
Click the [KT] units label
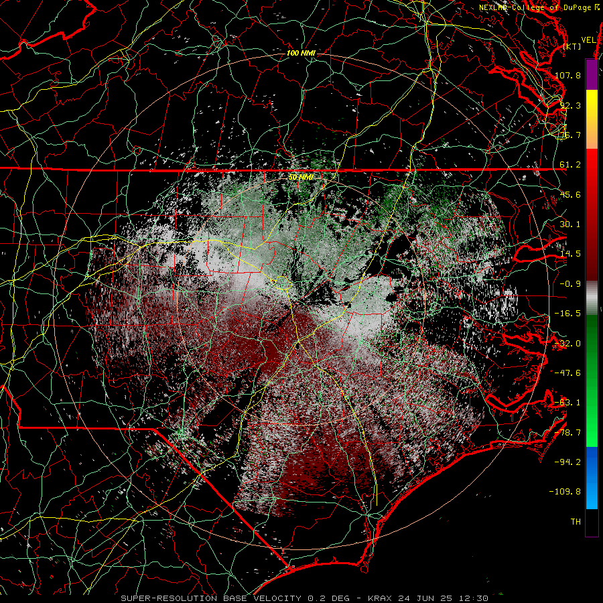(572, 46)
